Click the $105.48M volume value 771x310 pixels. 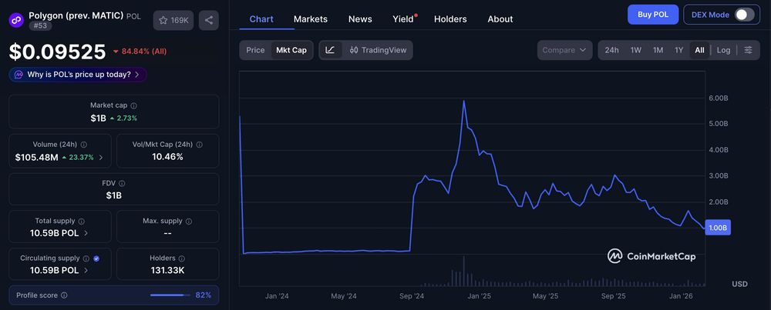(x=36, y=158)
